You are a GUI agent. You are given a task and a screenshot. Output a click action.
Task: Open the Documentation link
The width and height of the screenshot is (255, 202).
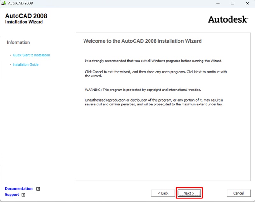[x=18, y=189]
